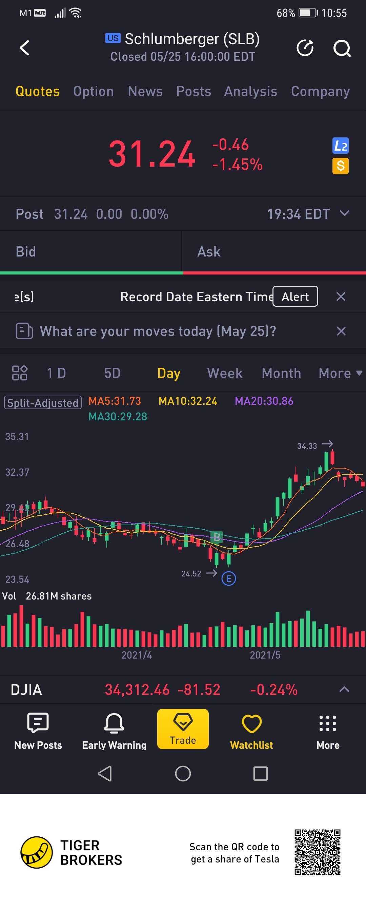Screen dimensions: 366x911
Task: Open search with the magnifier icon
Action: coord(342,48)
